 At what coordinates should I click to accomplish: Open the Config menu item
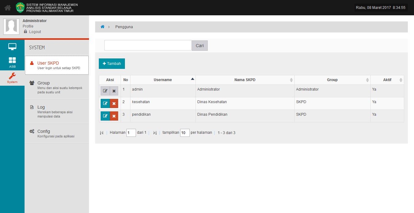point(44,131)
